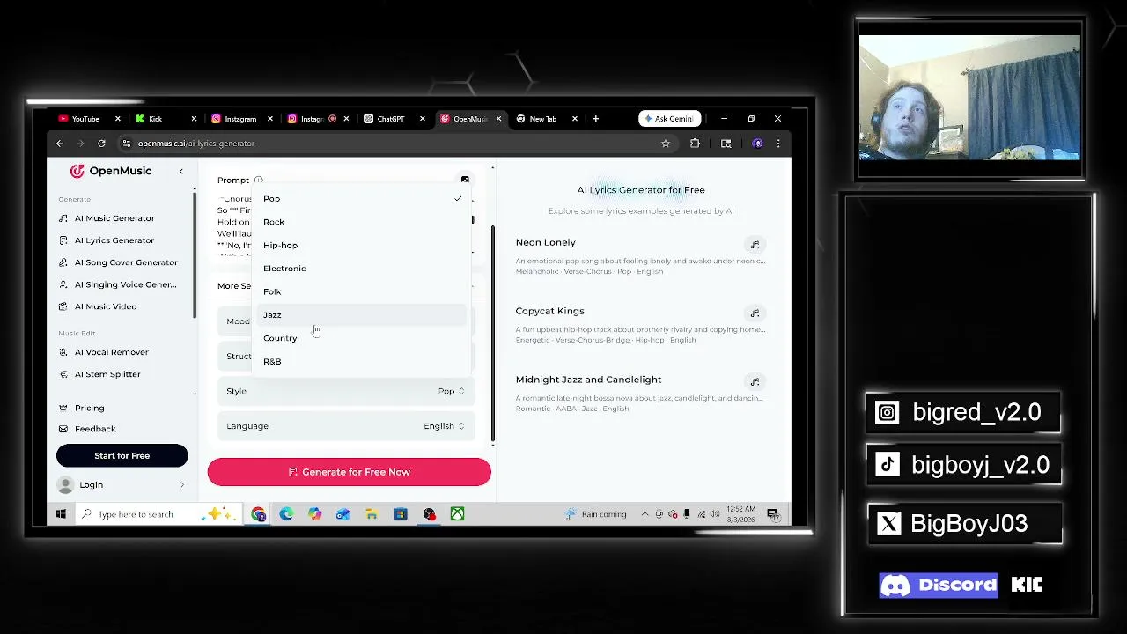Go back to the previous page

[60, 144]
